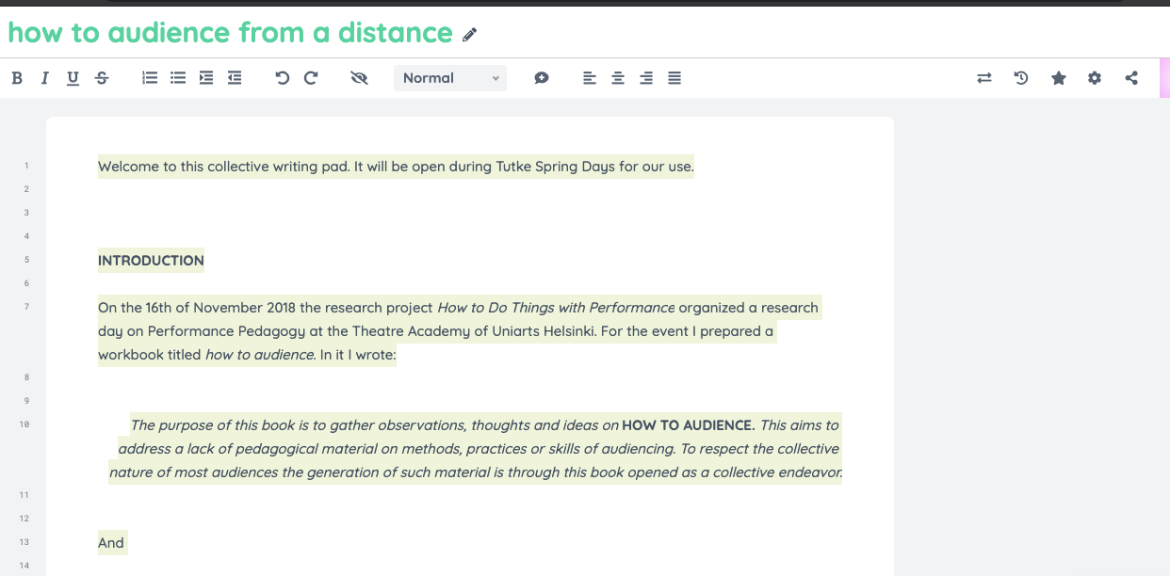1170x576 pixels.
Task: Open pad settings gear
Action: tap(1095, 78)
